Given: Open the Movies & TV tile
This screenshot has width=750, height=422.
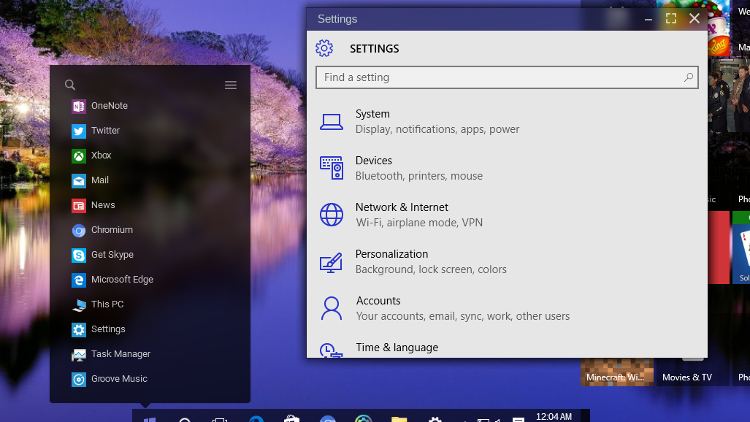Looking at the screenshot, I should (x=692, y=372).
